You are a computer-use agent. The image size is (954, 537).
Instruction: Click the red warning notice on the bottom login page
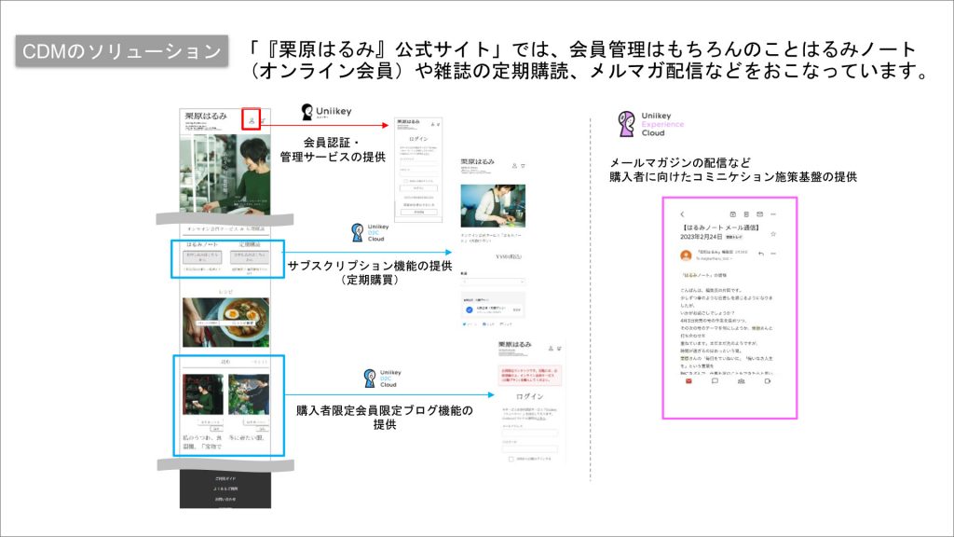530,376
